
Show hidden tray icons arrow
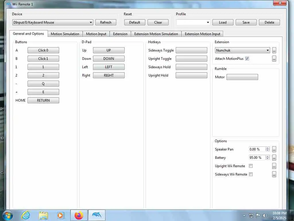(244, 216)
